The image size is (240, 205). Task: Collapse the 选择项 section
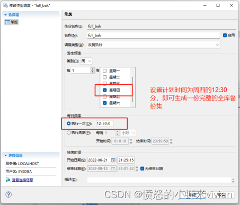pyautogui.click(x=6, y=15)
